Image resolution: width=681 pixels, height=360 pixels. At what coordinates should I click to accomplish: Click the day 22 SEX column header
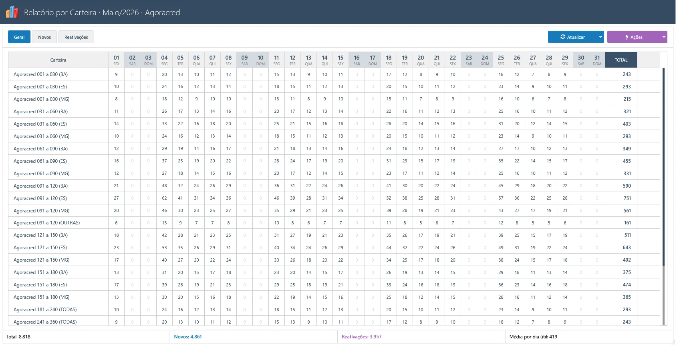pos(453,60)
